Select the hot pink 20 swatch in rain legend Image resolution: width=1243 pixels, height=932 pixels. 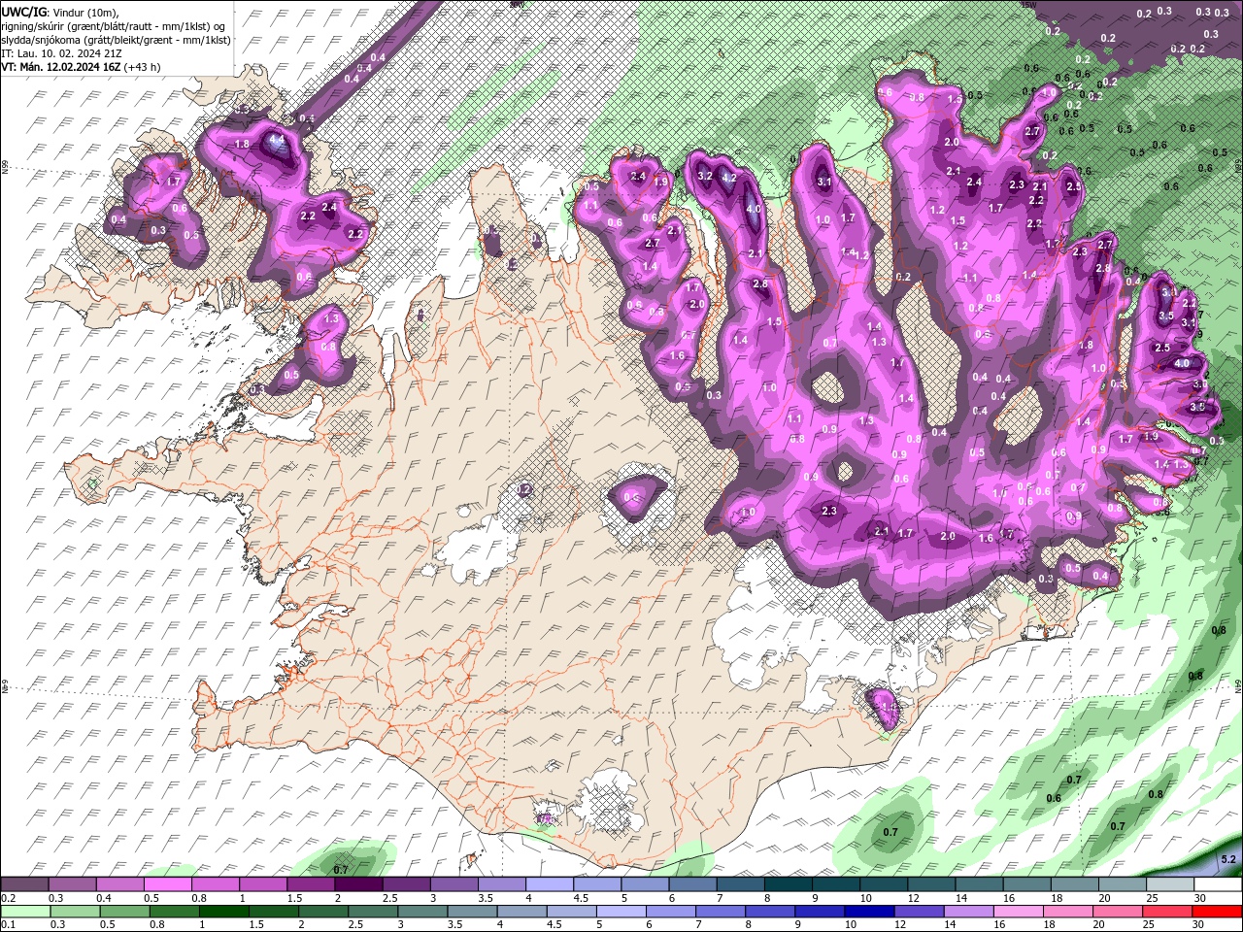point(1119,912)
